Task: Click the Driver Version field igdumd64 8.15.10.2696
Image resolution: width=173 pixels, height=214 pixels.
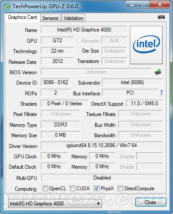Action: pos(102,145)
